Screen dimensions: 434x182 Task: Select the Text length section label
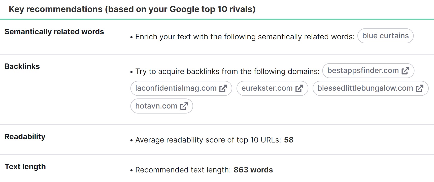tap(25, 166)
